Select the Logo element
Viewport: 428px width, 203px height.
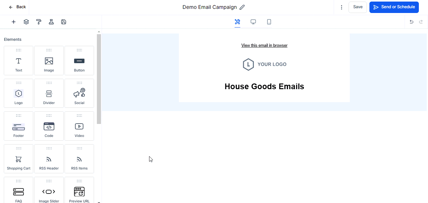(x=19, y=93)
